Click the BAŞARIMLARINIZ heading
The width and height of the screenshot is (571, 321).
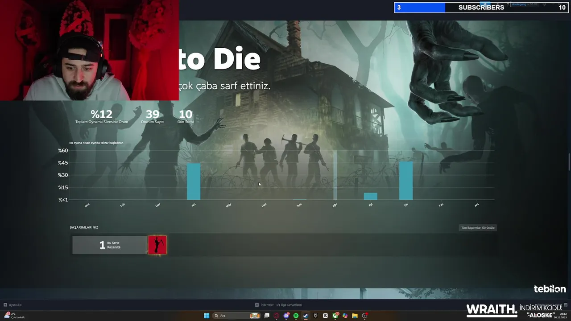(84, 227)
